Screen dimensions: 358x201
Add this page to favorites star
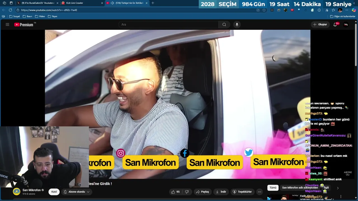[264, 10]
